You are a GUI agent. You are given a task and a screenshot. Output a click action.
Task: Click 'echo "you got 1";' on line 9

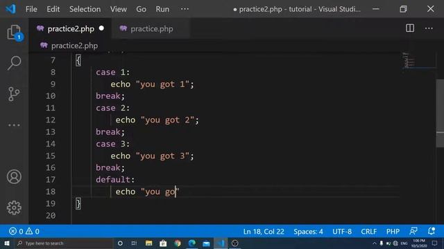click(x=152, y=84)
